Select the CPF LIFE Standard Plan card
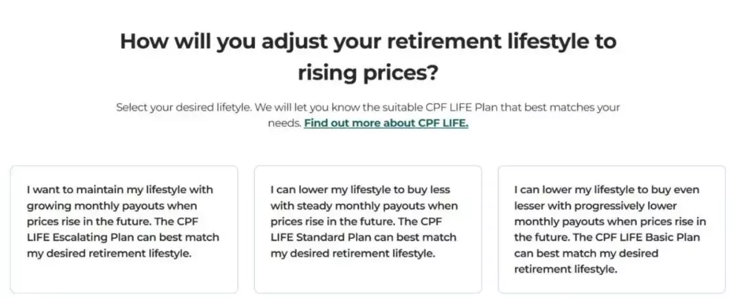Screen dimensions: 741x298 point(368,229)
